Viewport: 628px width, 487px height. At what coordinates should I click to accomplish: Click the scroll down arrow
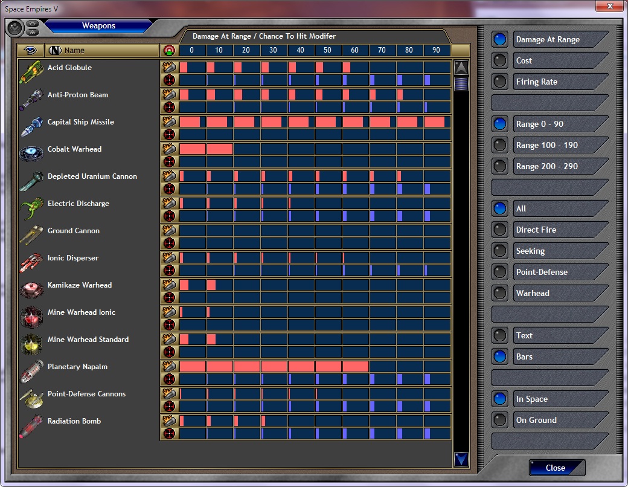[x=461, y=459]
